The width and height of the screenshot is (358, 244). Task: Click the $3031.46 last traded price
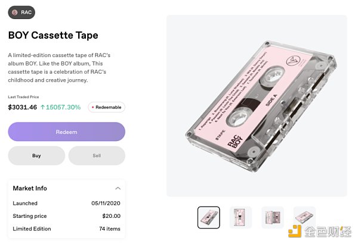[23, 108]
